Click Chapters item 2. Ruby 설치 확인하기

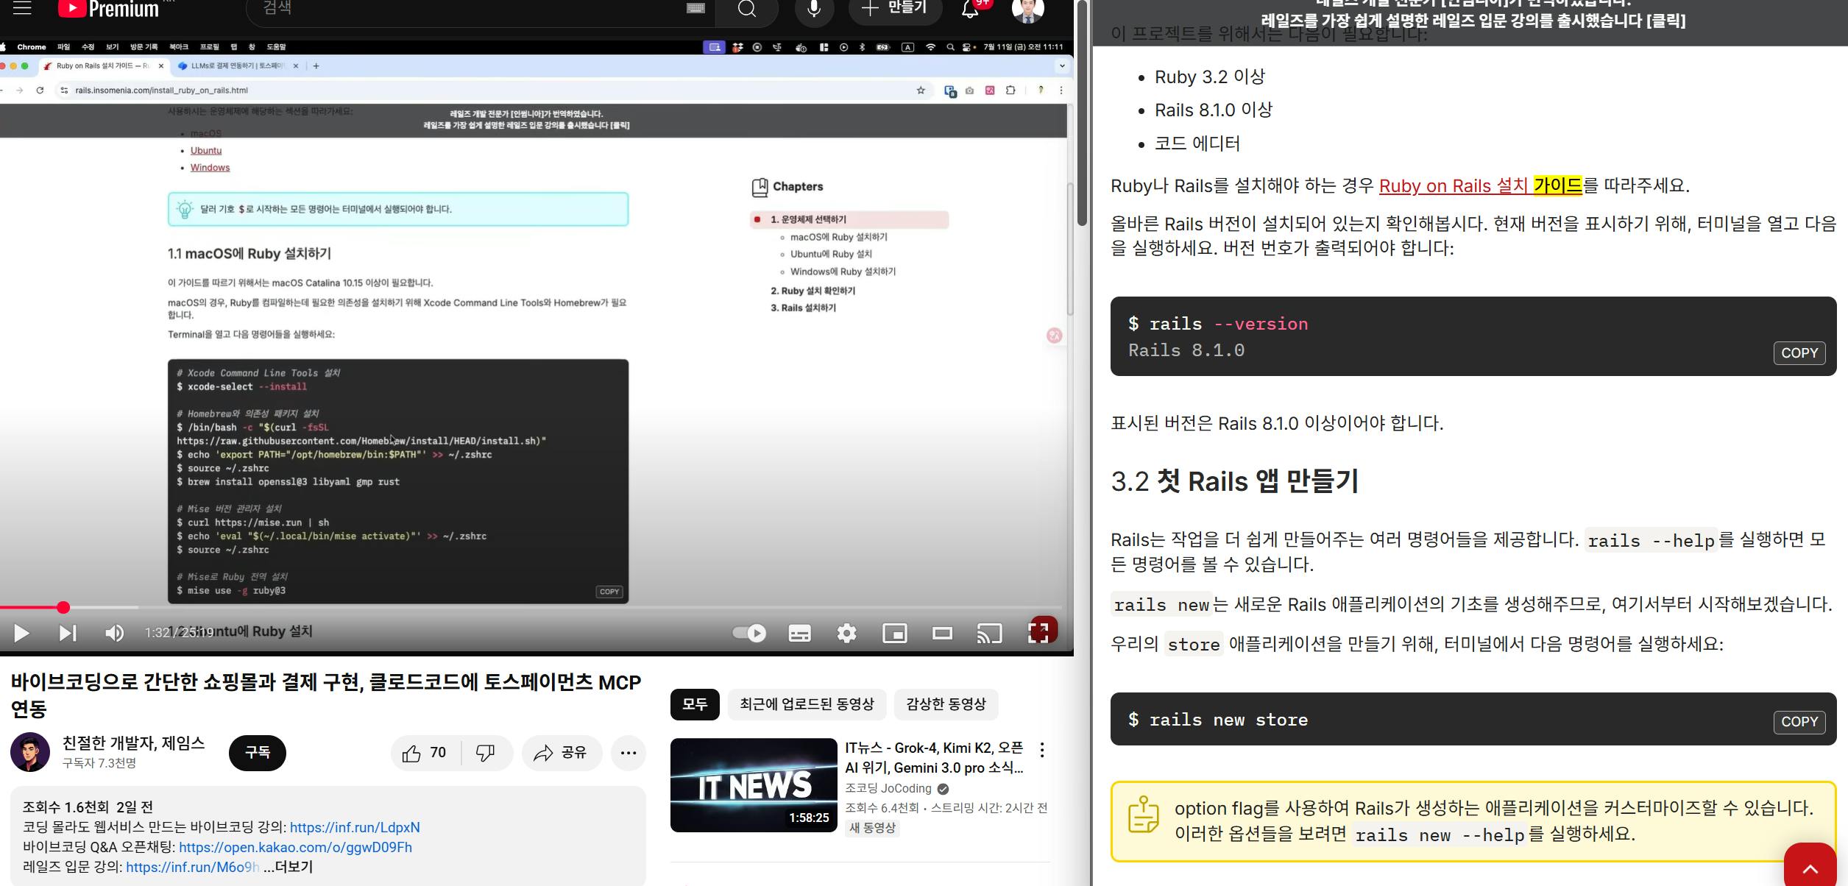[813, 291]
